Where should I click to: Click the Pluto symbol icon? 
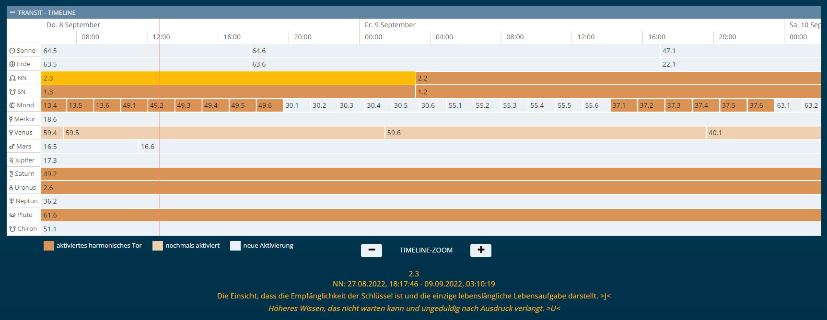(12, 215)
